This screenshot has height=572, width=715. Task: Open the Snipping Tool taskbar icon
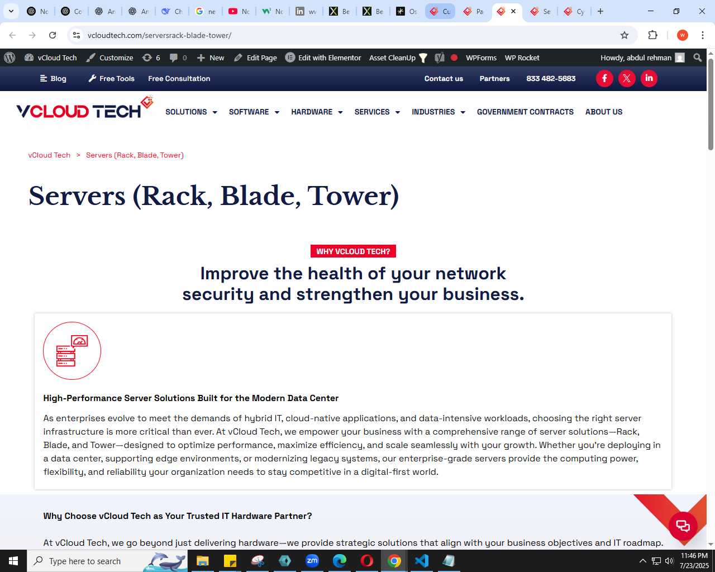258,561
